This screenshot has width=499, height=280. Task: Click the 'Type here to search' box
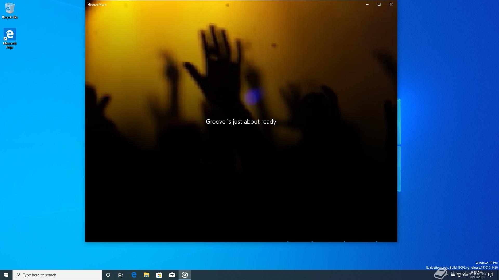(x=57, y=275)
